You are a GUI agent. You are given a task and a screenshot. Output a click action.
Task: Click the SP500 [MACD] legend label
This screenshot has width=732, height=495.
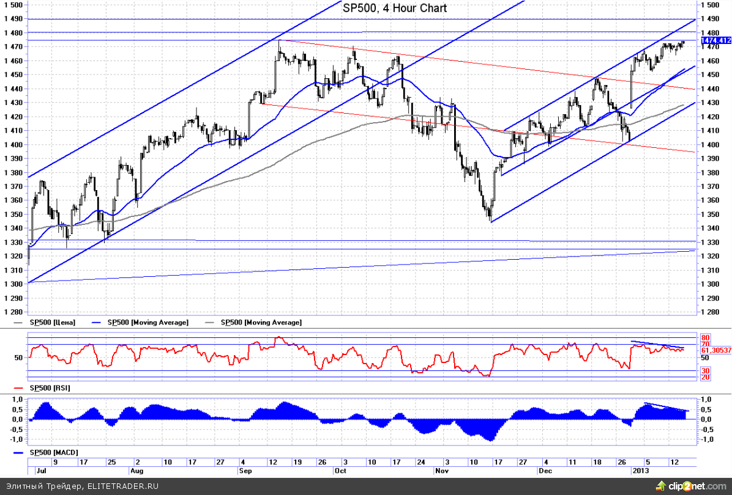pos(54,453)
